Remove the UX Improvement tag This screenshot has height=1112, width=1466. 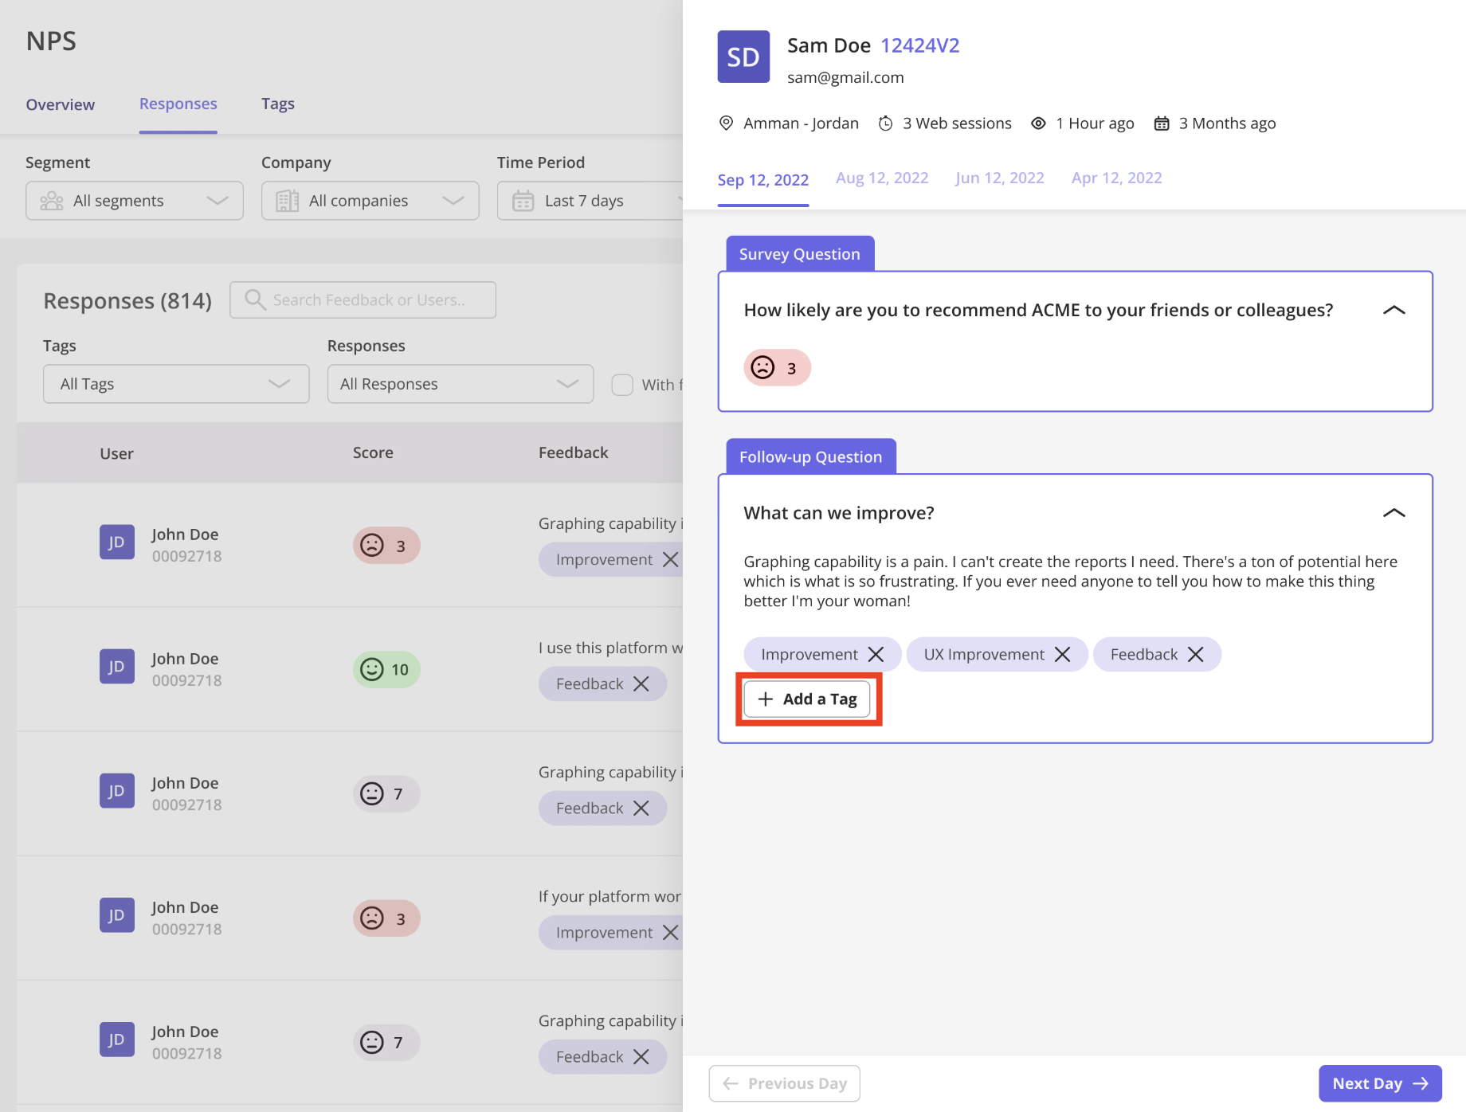coord(1062,654)
